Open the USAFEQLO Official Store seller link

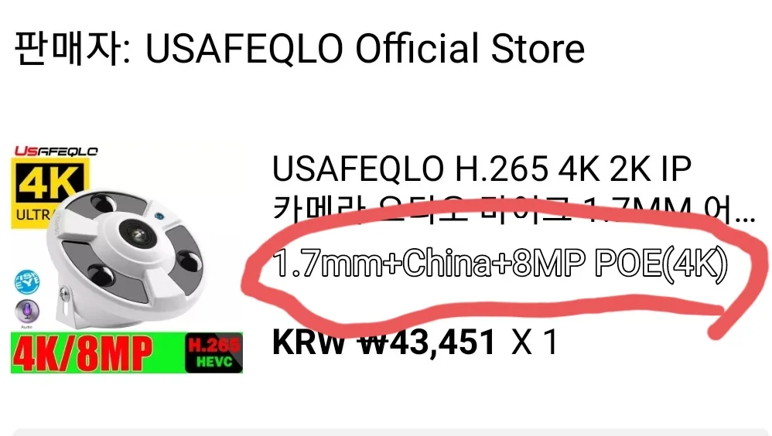click(x=365, y=49)
